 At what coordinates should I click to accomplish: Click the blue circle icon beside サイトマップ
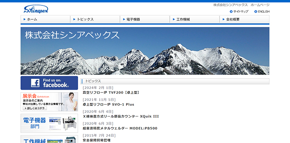tap(231, 12)
